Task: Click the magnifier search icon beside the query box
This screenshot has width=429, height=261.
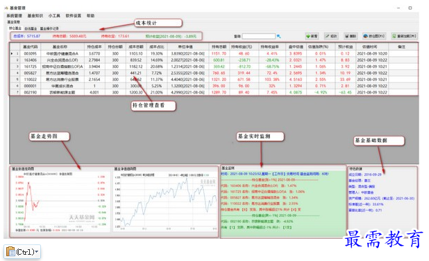Action: pos(278,36)
